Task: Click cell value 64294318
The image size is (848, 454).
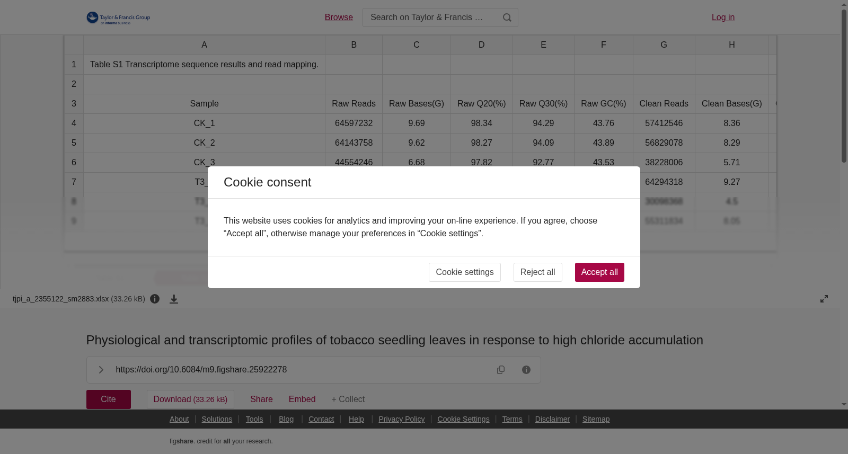Action: pyautogui.click(x=664, y=182)
